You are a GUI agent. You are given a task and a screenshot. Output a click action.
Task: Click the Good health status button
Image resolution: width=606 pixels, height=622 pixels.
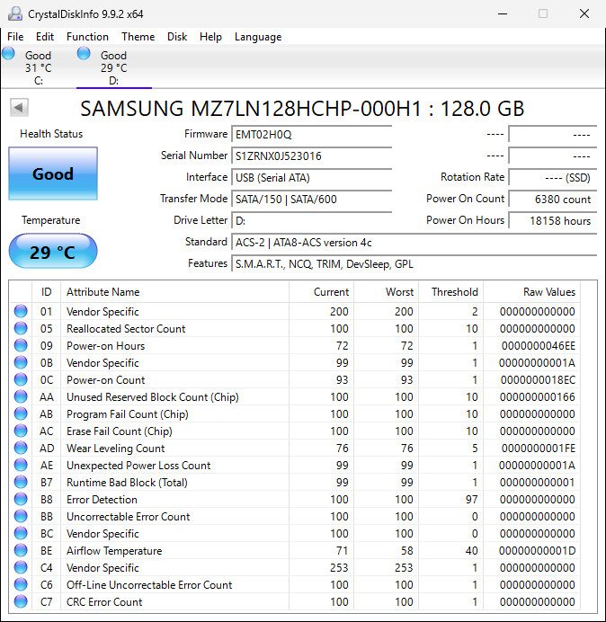tap(53, 173)
